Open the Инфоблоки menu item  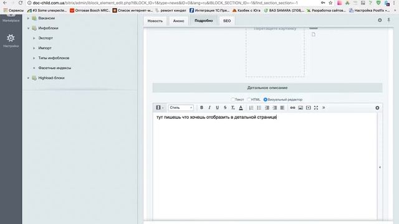49,28
